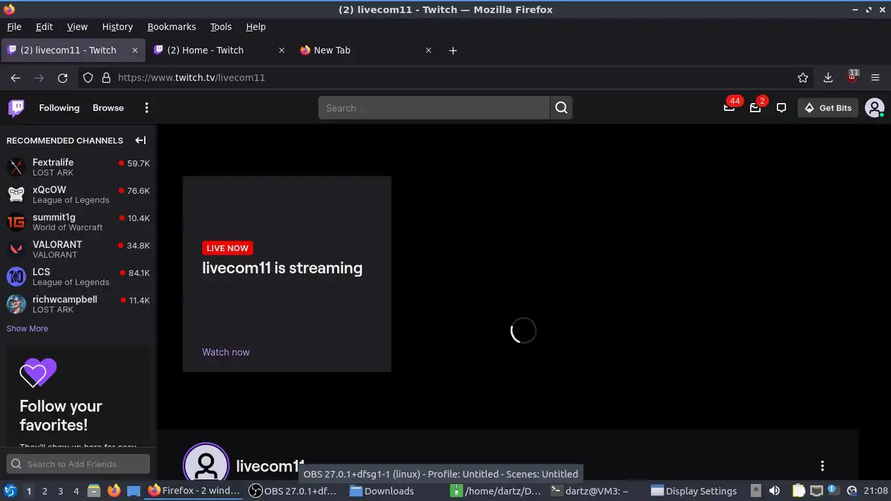Click the taskbar volume speaker icon
The height and width of the screenshot is (501, 891).
point(775,491)
